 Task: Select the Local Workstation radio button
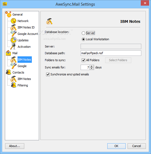pos(83,39)
